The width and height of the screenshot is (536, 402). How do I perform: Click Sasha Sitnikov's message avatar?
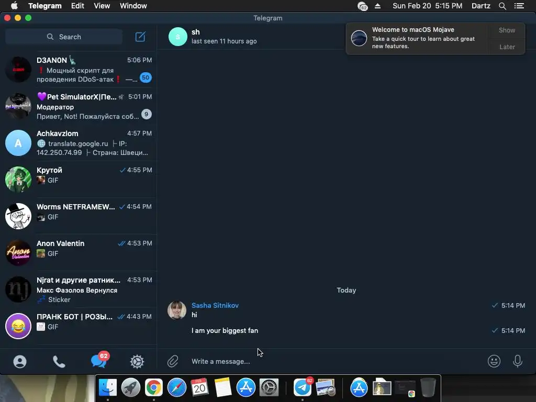coord(177,310)
